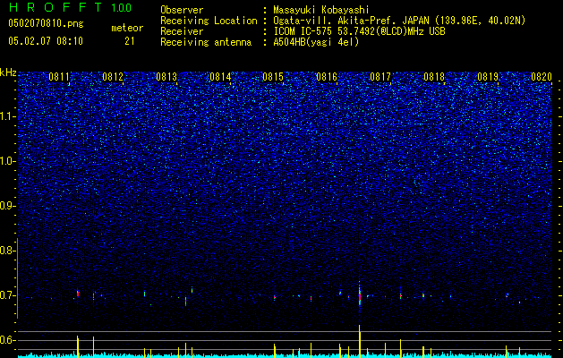Click the 'Observer' field label
563x358 pixels.
click(x=182, y=10)
